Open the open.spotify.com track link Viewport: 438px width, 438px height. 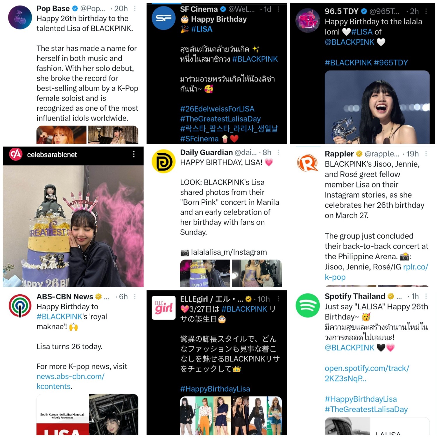click(x=367, y=373)
